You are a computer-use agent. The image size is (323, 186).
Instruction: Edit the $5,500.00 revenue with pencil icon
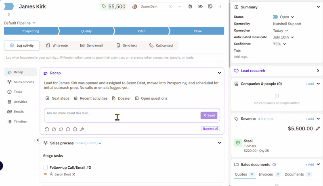pos(318,129)
